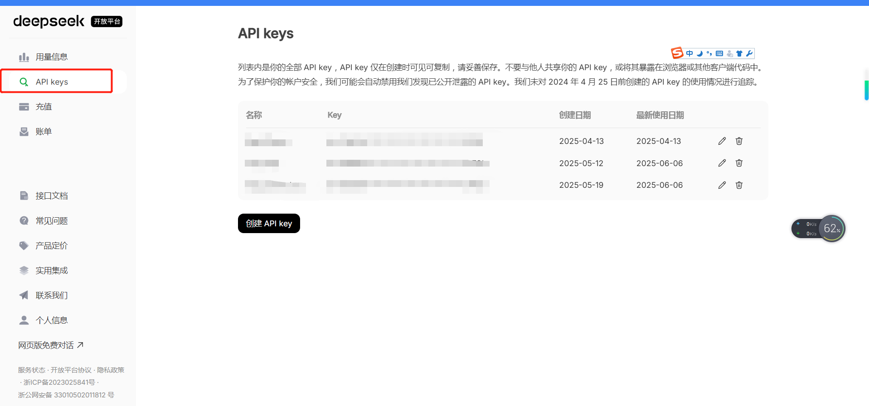Click the 用量信息 bar chart icon
This screenshot has height=406, width=869.
tap(24, 57)
